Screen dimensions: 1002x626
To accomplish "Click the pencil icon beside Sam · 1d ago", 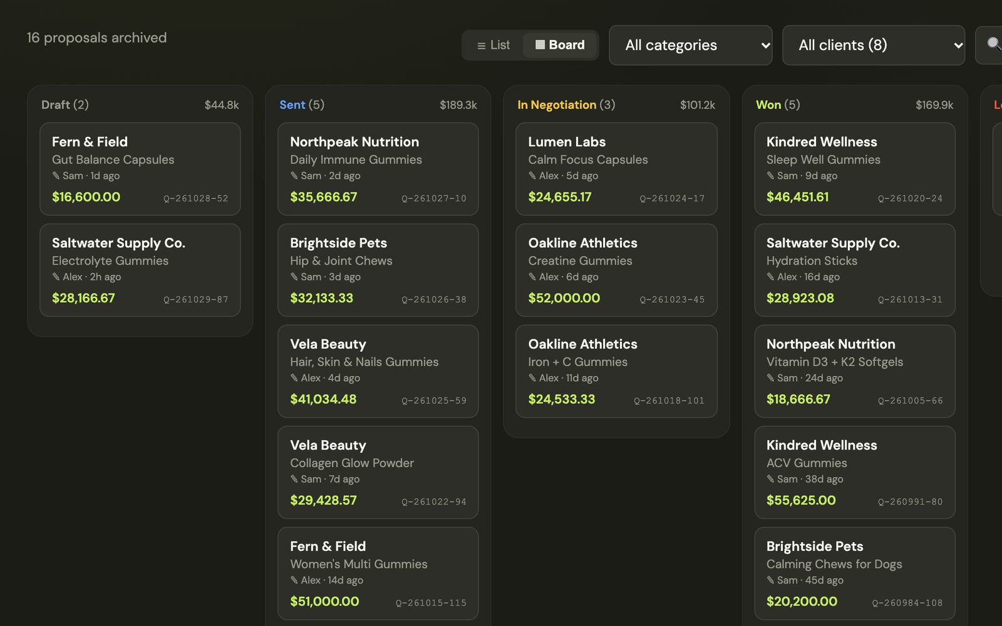I will [56, 176].
